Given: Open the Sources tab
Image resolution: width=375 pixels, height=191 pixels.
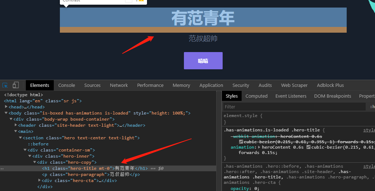Looking at the screenshot, I should [x=92, y=85].
